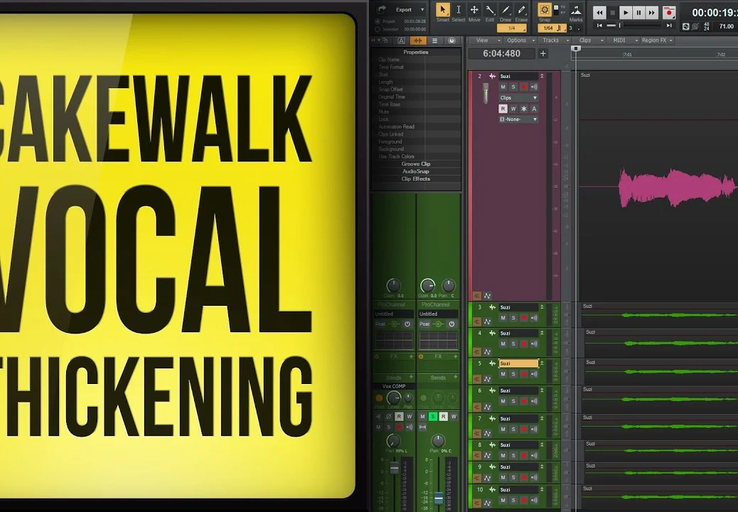Solo track 7 Suzi
The width and height of the screenshot is (738, 512).
513,430
